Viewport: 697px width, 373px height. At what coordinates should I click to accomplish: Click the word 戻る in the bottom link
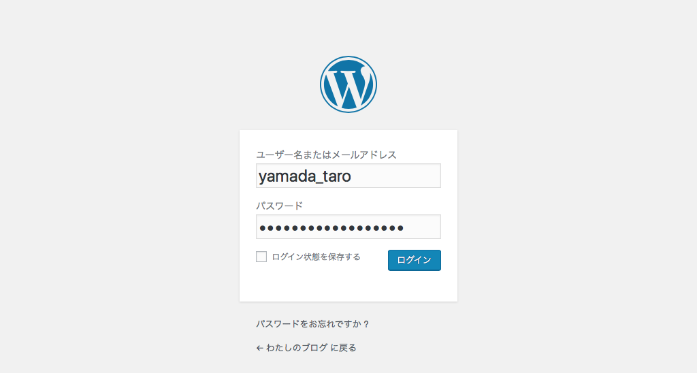pyautogui.click(x=348, y=348)
